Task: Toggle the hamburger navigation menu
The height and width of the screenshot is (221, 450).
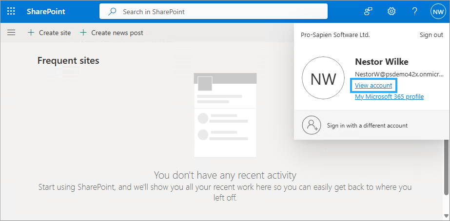Action: [11, 33]
